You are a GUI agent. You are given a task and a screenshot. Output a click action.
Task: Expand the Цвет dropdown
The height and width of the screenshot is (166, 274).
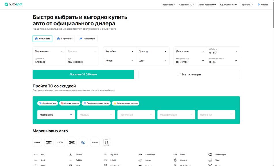[x=153, y=61]
